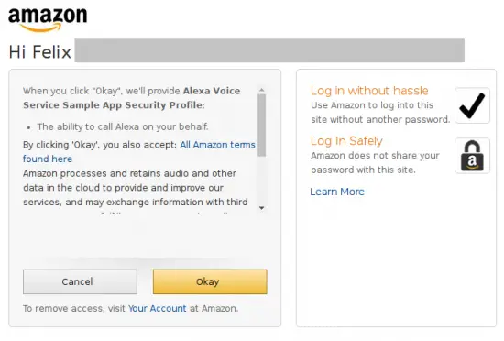Click the greyed-out redacted name bar

(269, 50)
